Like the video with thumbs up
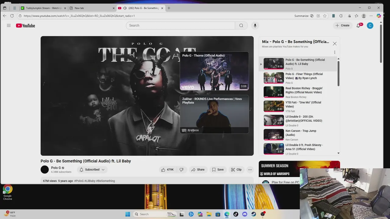 click(167, 170)
